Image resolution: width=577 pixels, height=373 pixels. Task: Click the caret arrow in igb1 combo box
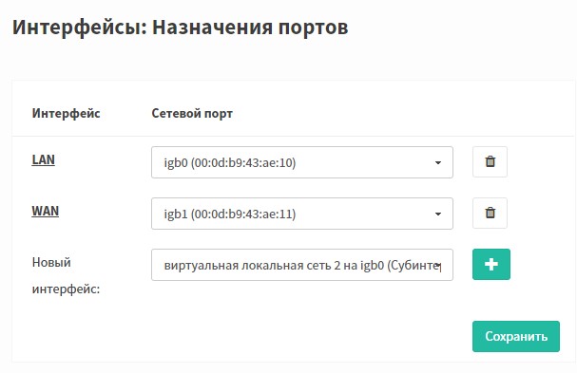pos(438,214)
